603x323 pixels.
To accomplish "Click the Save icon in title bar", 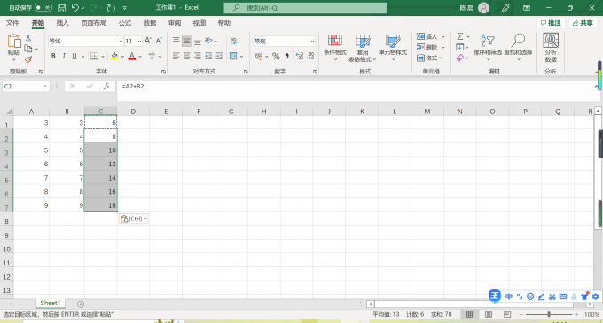I will [x=61, y=8].
